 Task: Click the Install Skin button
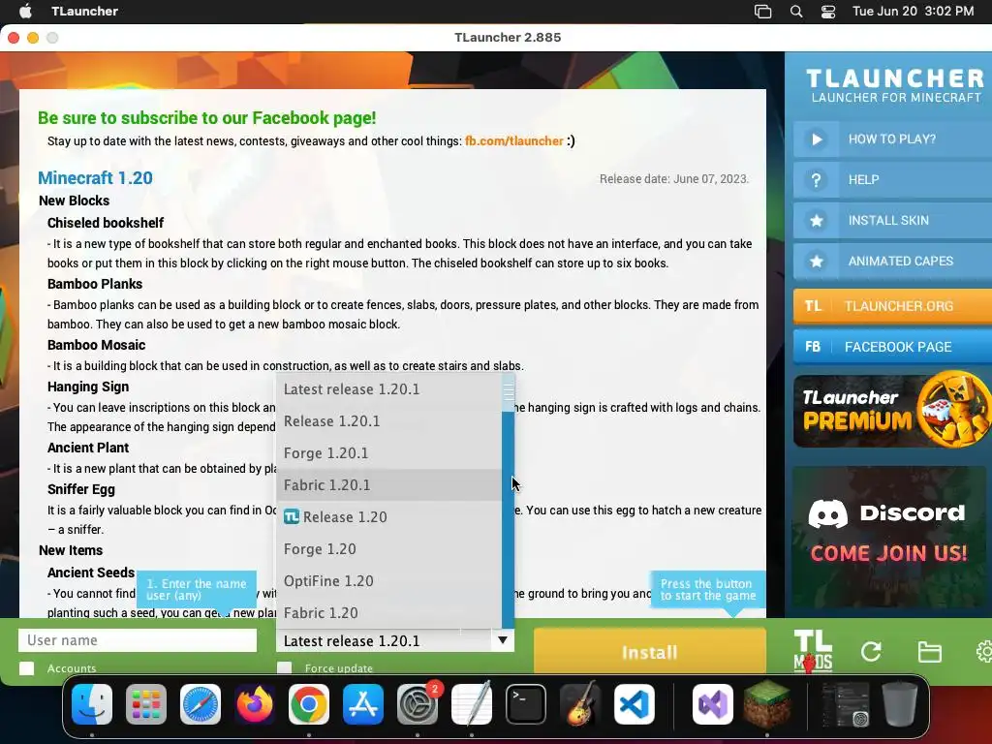(892, 221)
